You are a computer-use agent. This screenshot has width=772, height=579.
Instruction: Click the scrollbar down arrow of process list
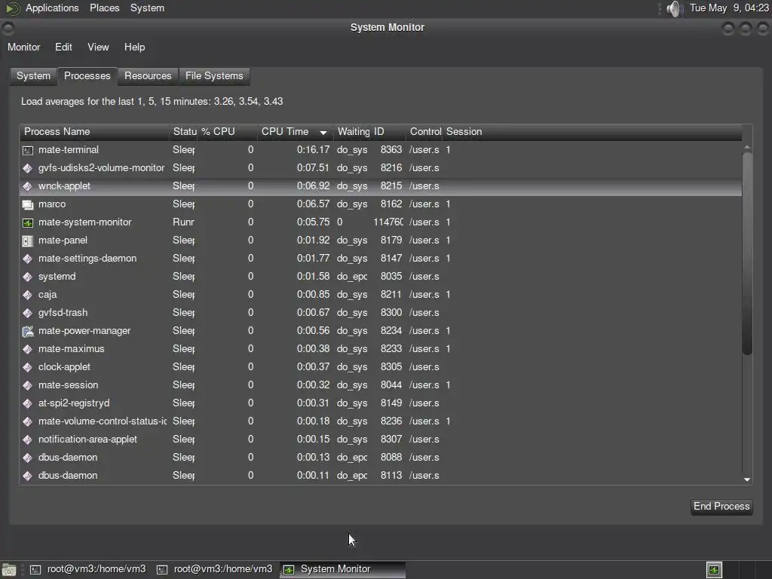747,479
